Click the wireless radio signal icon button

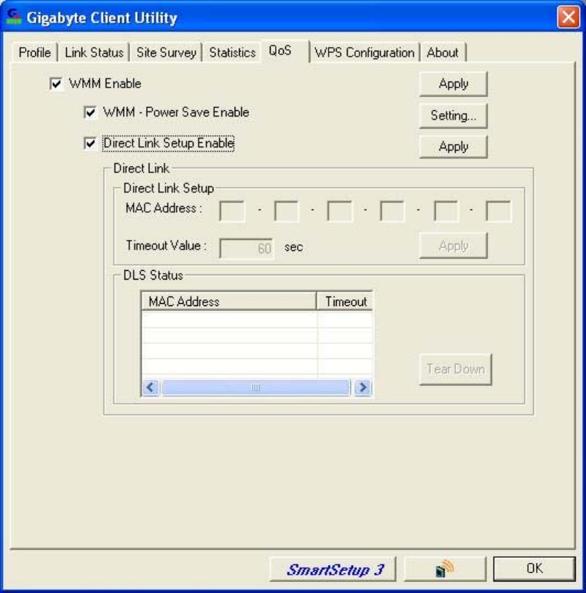(x=444, y=569)
